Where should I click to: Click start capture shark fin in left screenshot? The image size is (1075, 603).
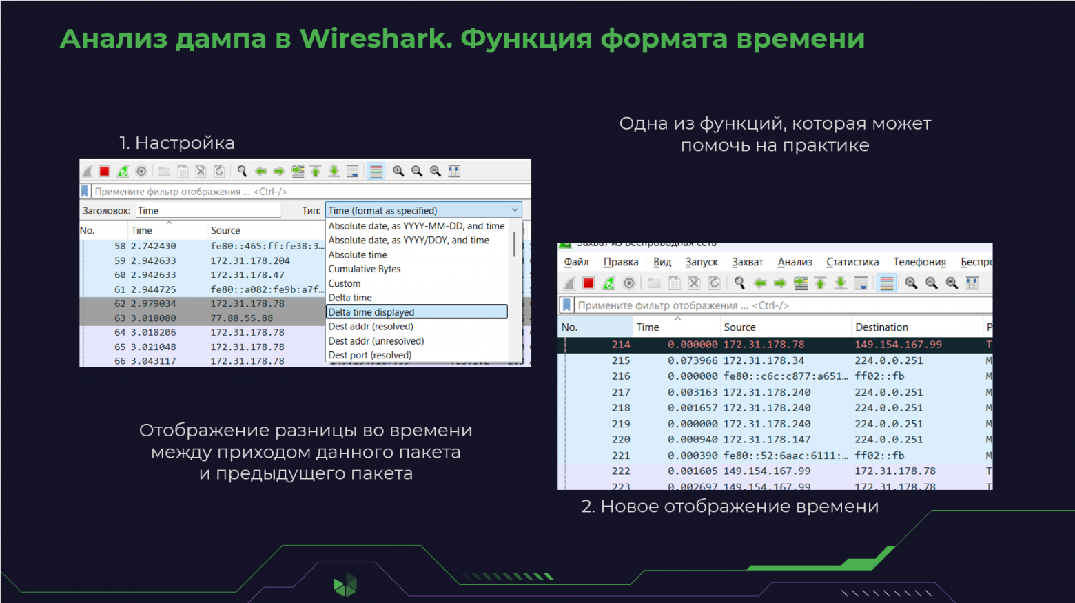click(88, 172)
